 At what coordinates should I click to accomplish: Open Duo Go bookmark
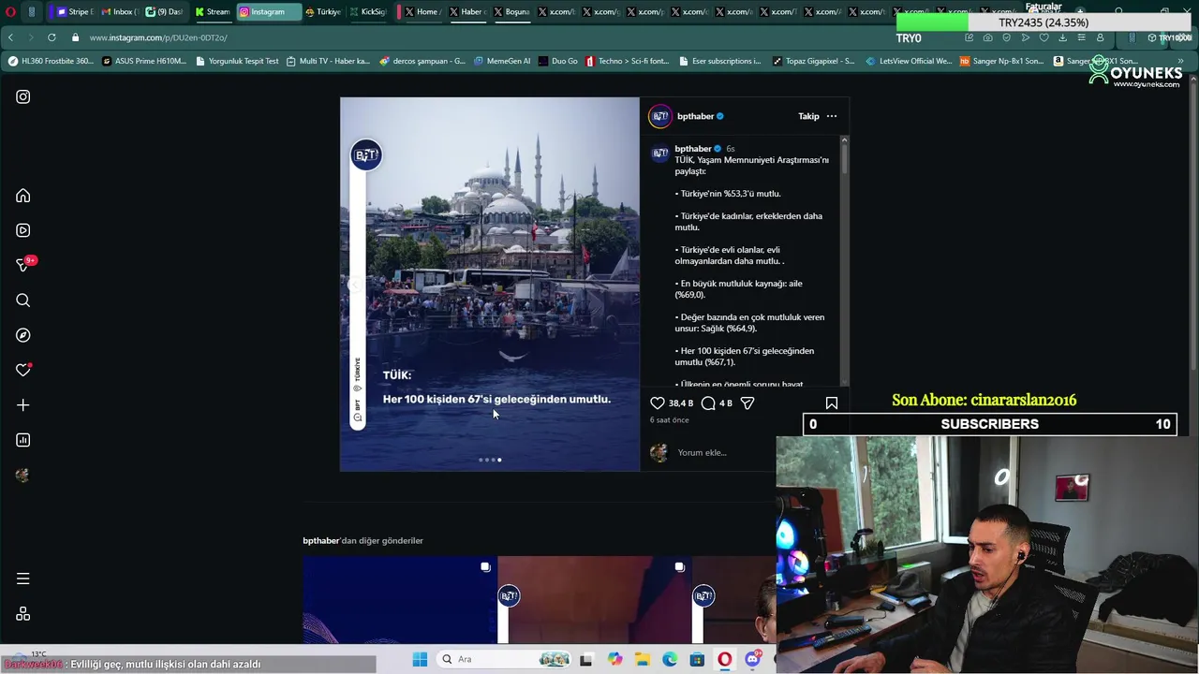coord(558,61)
